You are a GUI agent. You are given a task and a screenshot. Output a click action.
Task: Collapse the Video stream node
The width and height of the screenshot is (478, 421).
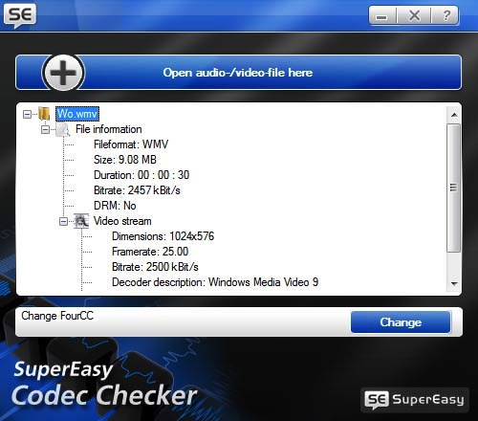[x=64, y=221]
